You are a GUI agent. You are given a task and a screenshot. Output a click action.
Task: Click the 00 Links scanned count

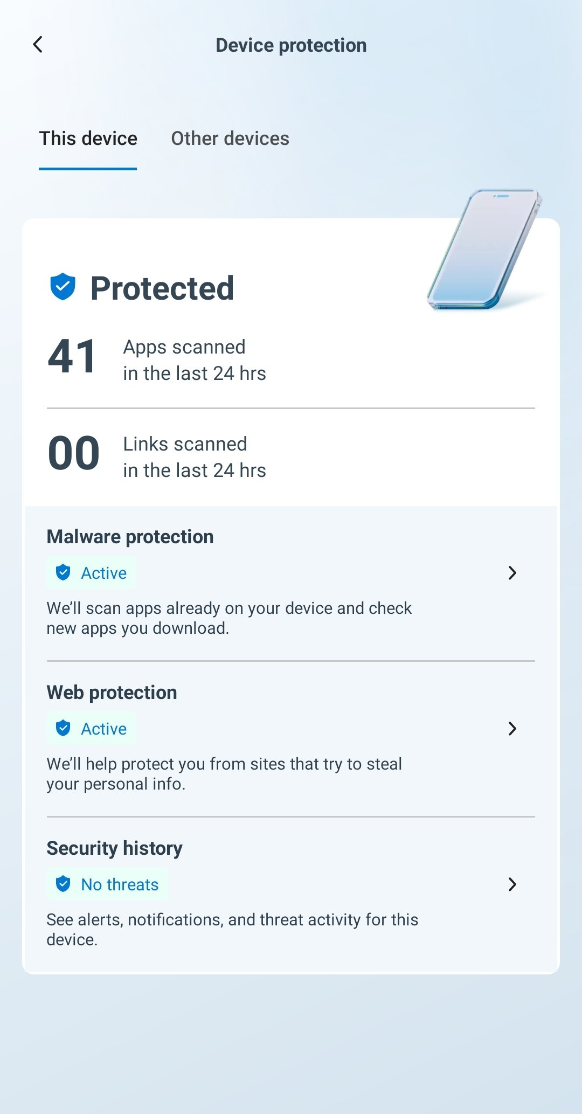(x=73, y=453)
